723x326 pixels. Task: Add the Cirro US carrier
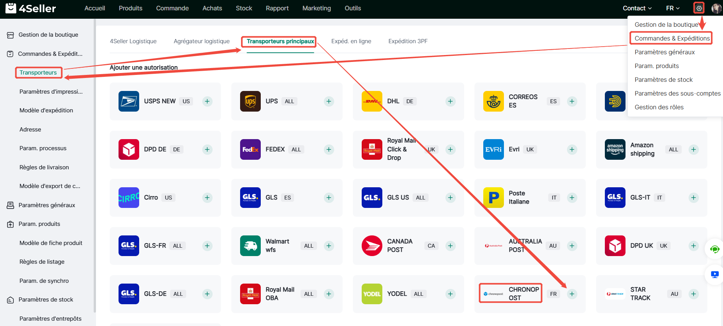click(x=207, y=198)
